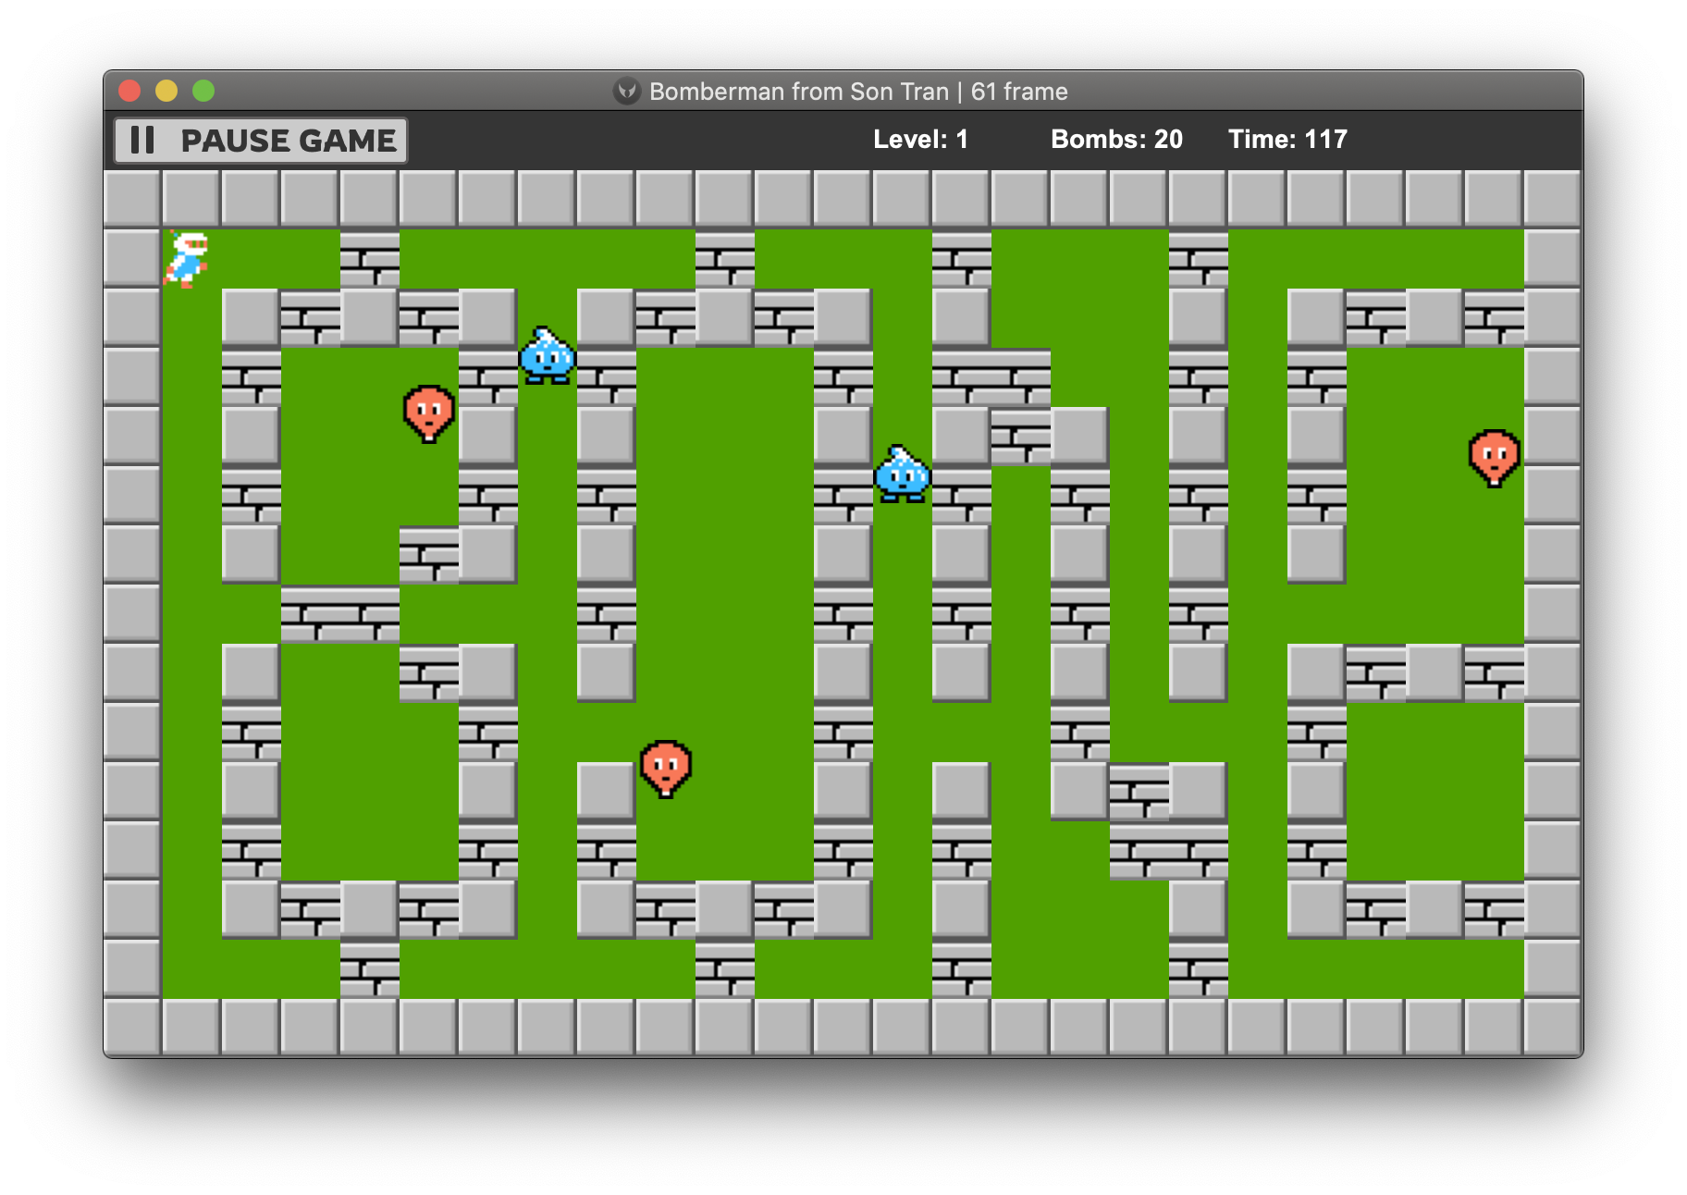Click the yellow minimize window button
This screenshot has height=1195, width=1687.
pyautogui.click(x=166, y=91)
